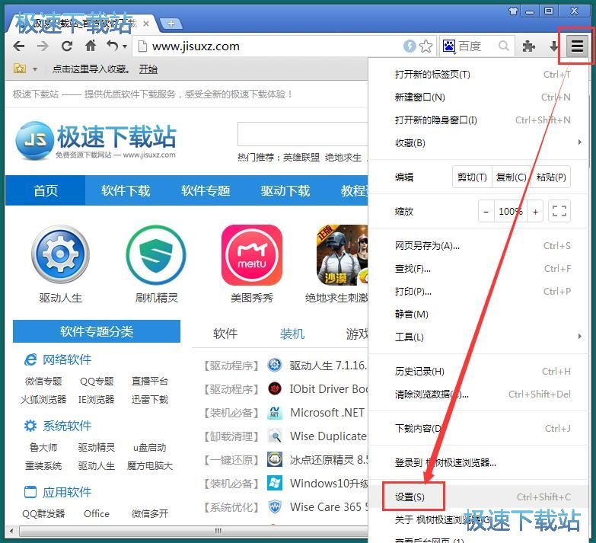Viewport: 596px width, 543px height.
Task: Click the 剪切(T) button
Action: tap(472, 177)
